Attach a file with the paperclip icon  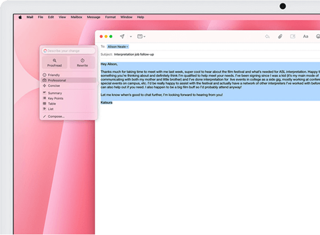(280, 36)
